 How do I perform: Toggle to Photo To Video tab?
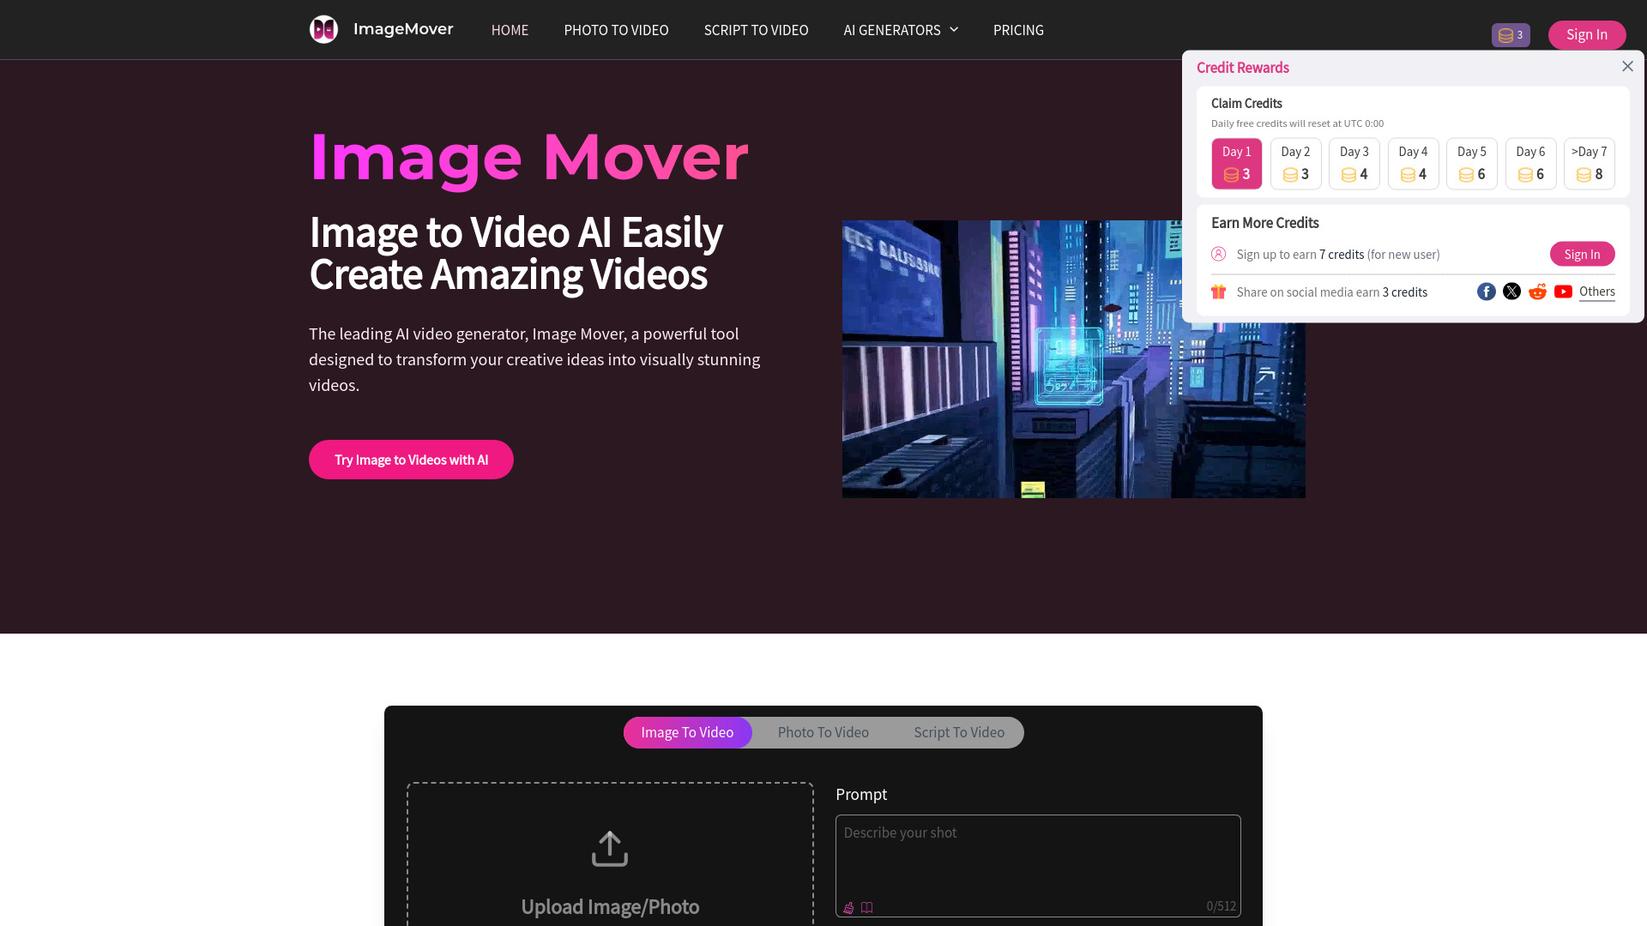pos(823,733)
